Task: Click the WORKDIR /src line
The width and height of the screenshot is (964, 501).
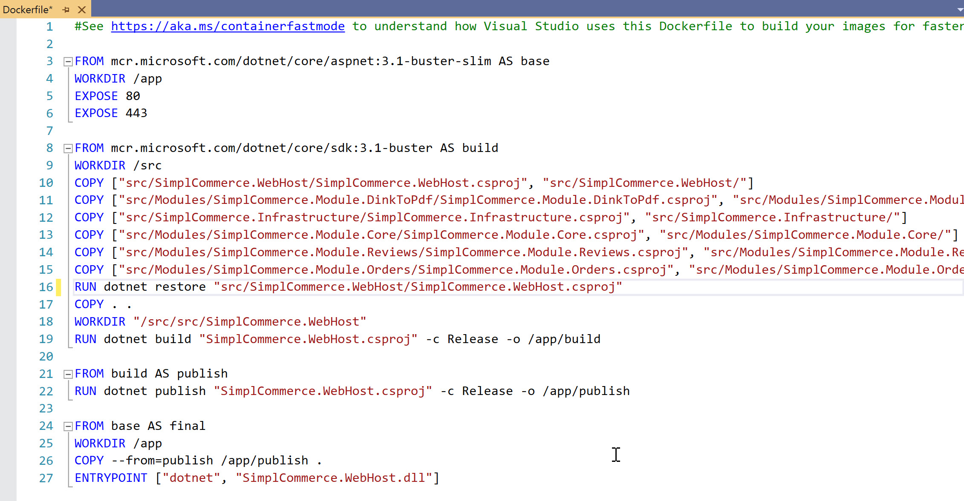Action: click(x=118, y=166)
